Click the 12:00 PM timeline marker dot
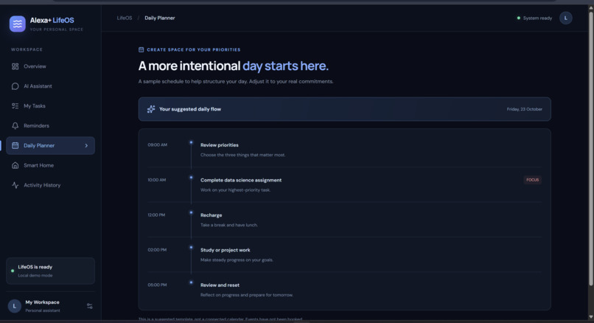Image resolution: width=594 pixels, height=323 pixels. point(191,212)
